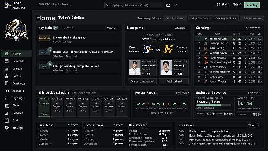Viewport: 268px width, 151px height.
Task: Select today's 6/11 (Mon) schedule card
Action: click(x=44, y=106)
